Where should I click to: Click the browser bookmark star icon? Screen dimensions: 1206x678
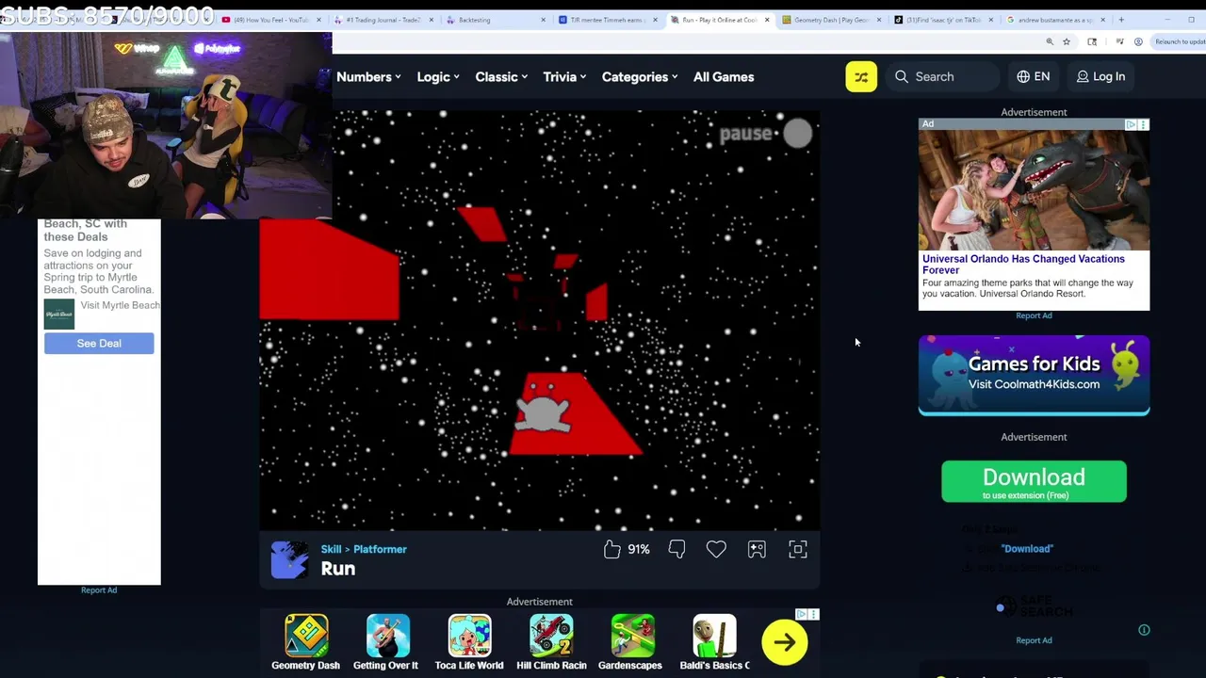[x=1067, y=41]
